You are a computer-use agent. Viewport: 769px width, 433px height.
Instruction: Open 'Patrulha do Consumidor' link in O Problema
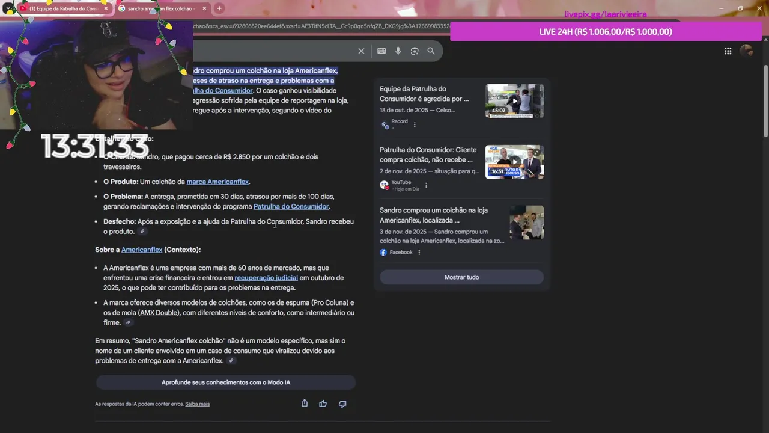coord(291,206)
